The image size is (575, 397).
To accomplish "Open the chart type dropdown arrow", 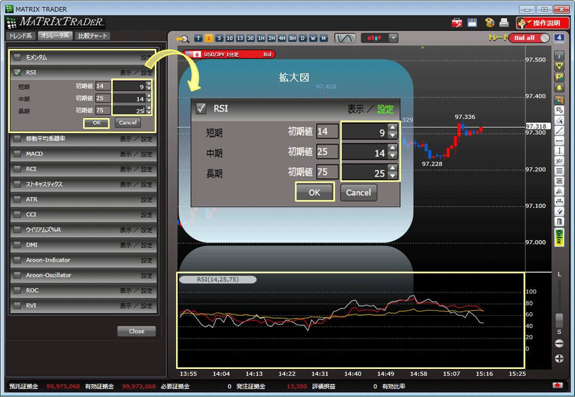I will (393, 38).
